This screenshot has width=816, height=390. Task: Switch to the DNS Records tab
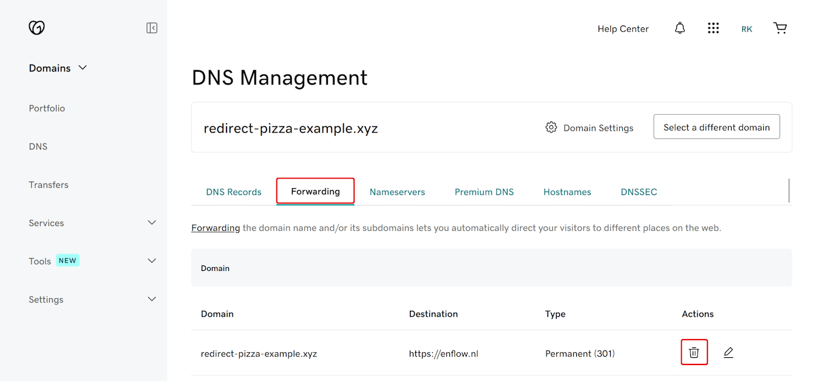(x=234, y=192)
